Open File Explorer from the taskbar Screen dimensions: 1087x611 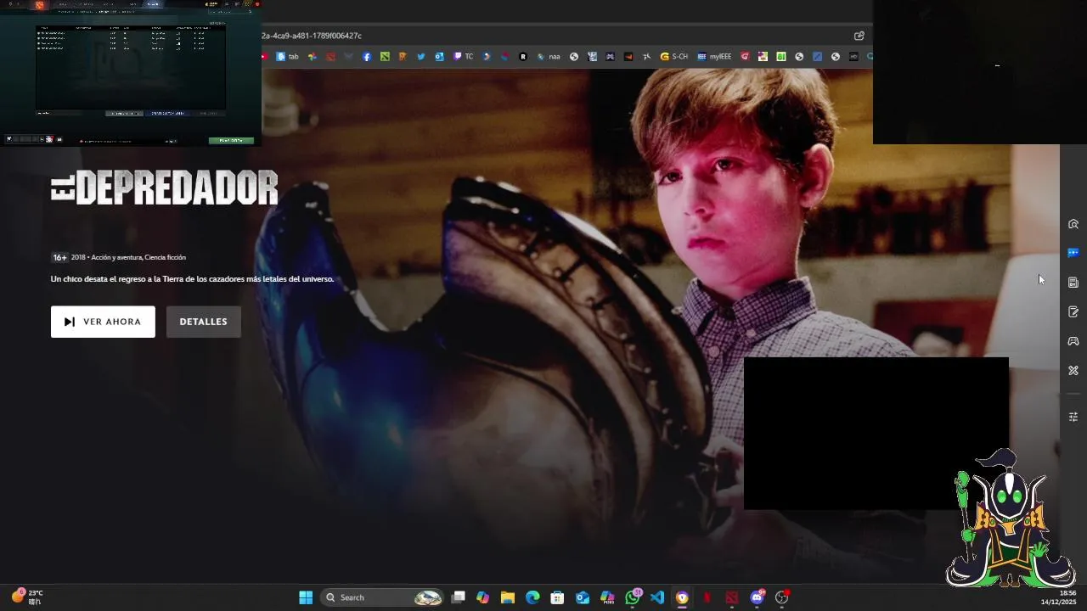tap(508, 597)
